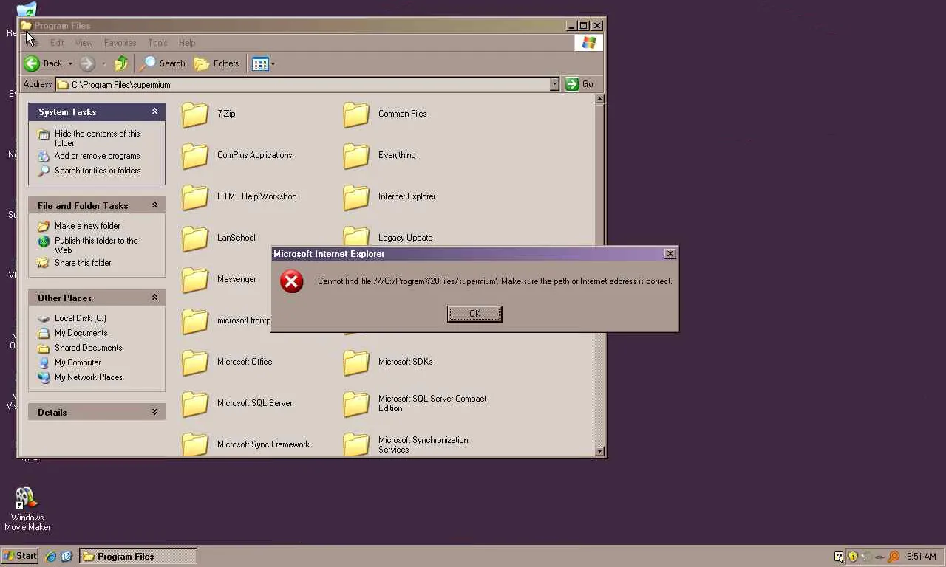Click the greyed-out Forward arrow
Screen dimensions: 946x567
click(87, 63)
